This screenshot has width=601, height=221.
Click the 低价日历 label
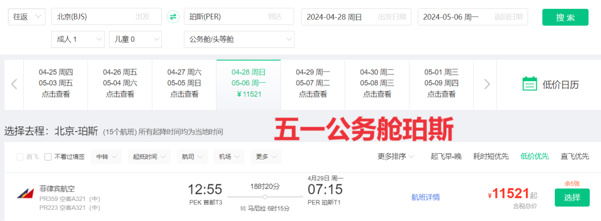(x=560, y=84)
